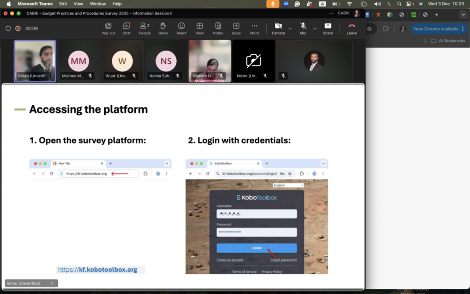
Task: Select the Wuor participant tile
Action: tap(122, 61)
